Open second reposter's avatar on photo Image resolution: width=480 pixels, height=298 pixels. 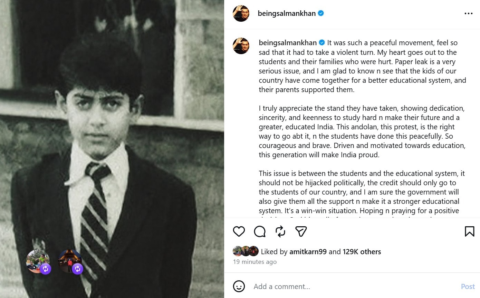click(70, 262)
